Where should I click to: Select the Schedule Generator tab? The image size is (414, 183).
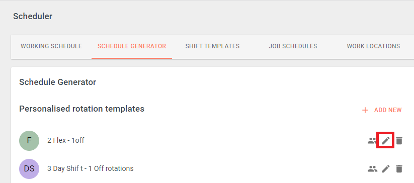(x=132, y=46)
